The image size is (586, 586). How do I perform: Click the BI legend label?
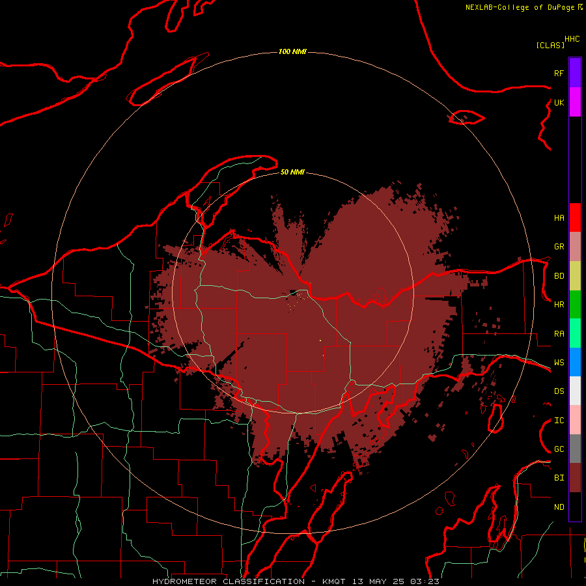(559, 478)
